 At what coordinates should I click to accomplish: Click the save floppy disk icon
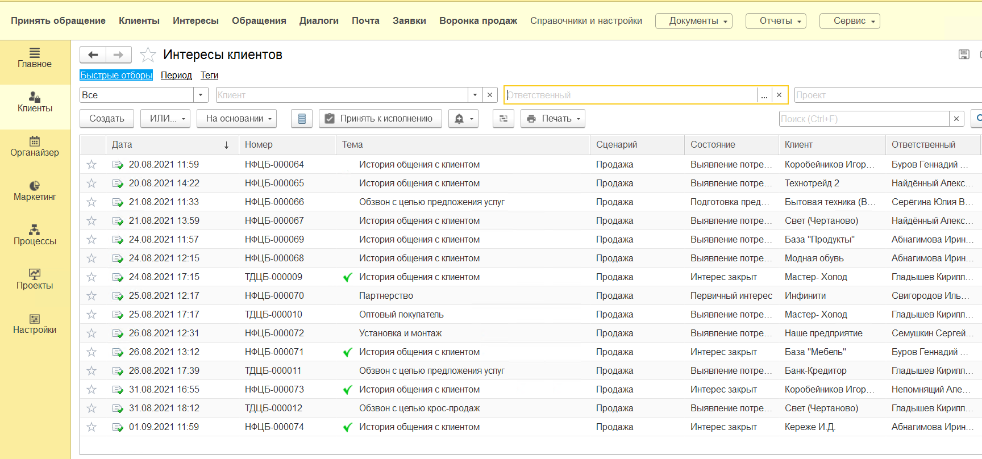coord(964,55)
